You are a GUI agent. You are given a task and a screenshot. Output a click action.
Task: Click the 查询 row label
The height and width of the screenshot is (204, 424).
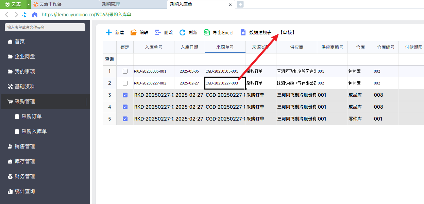point(109,59)
